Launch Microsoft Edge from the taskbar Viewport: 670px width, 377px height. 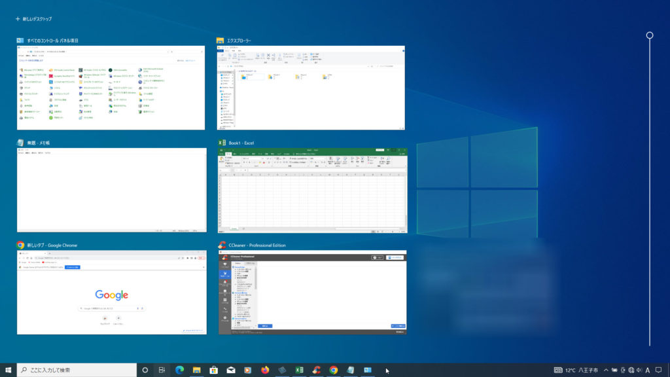pos(179,370)
